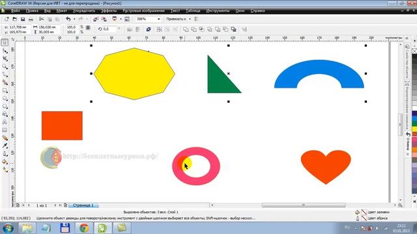Open the Упорядочить menu
Viewport: 417px width, 234px height.
(x=84, y=11)
